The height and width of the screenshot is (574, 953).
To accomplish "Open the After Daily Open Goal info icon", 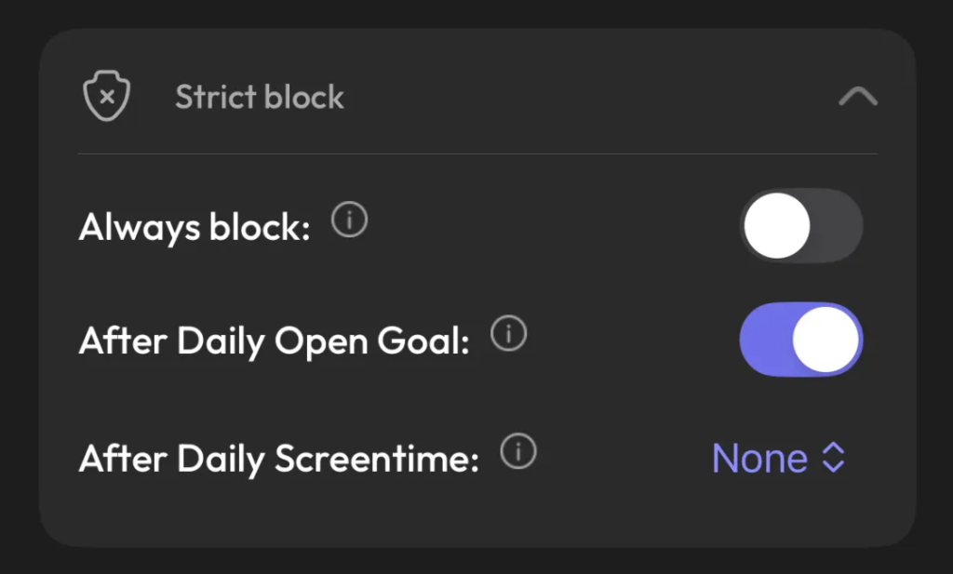I will [x=509, y=335].
